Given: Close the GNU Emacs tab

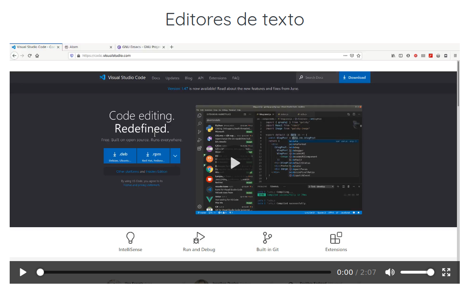Looking at the screenshot, I should point(164,47).
